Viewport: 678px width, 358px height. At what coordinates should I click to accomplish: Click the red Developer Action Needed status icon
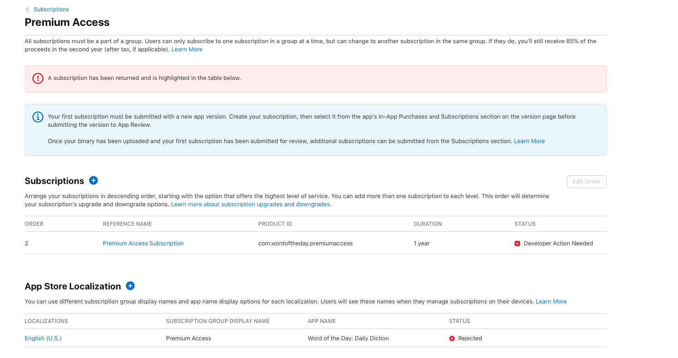click(517, 244)
